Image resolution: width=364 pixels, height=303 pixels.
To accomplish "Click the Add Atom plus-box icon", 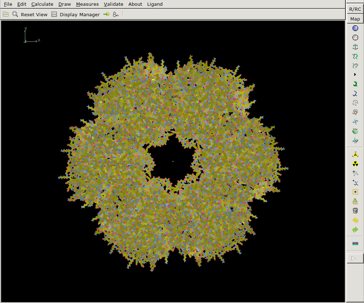I will (355, 192).
